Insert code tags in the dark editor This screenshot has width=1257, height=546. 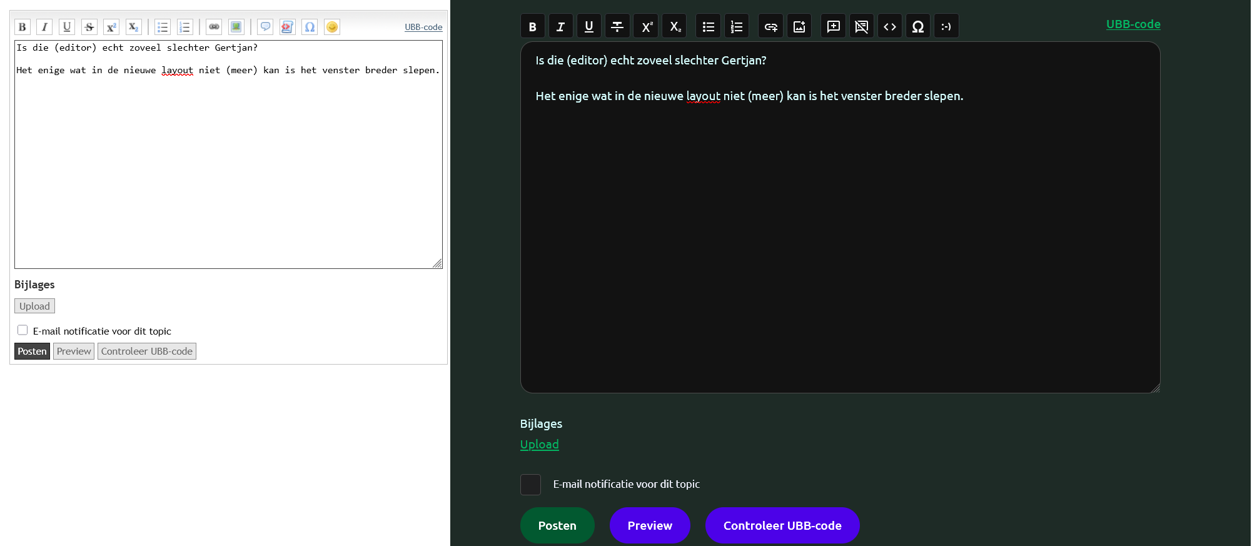coord(890,26)
